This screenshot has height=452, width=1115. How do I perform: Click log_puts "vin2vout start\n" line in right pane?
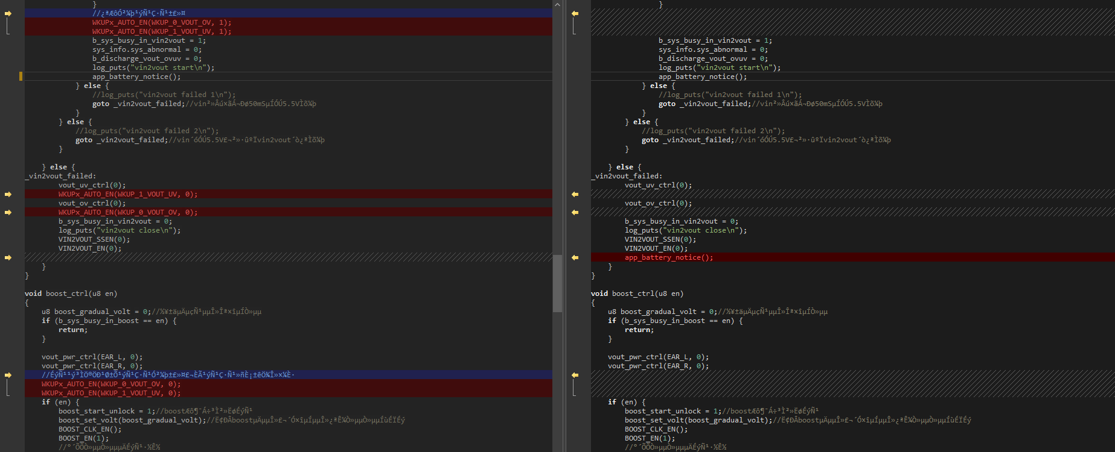720,67
